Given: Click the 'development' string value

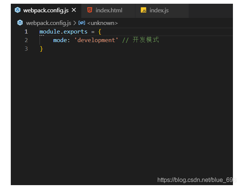Looking at the screenshot, I should point(96,40).
